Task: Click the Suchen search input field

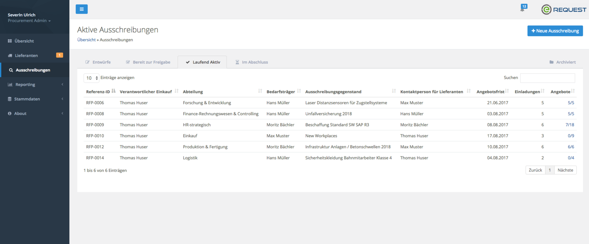Action: (x=547, y=78)
